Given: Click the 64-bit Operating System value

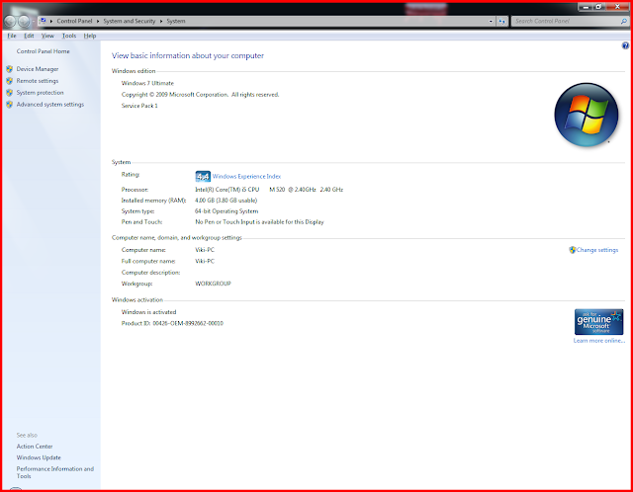Looking at the screenshot, I should pyautogui.click(x=226, y=210).
